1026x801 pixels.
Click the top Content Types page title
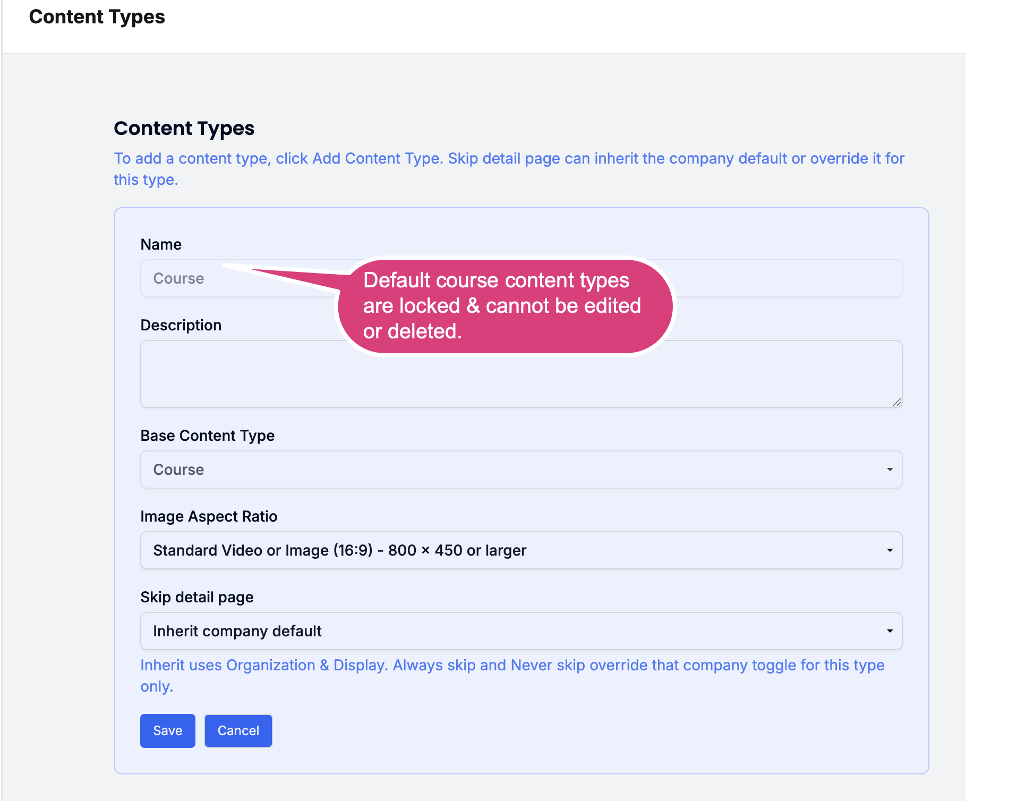pos(97,17)
